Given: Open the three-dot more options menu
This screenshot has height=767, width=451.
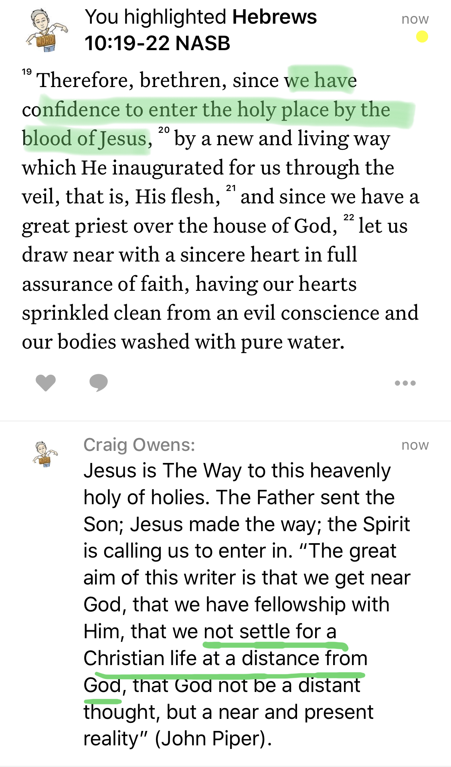Looking at the screenshot, I should [x=405, y=383].
